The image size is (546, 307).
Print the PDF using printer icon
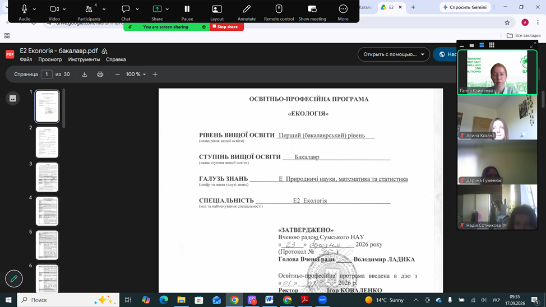(100, 74)
